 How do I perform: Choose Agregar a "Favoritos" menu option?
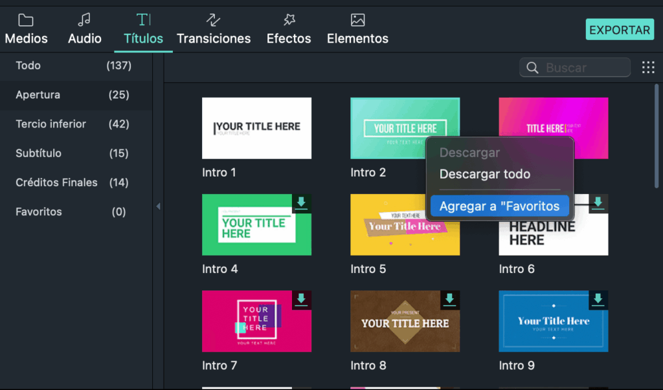point(499,206)
